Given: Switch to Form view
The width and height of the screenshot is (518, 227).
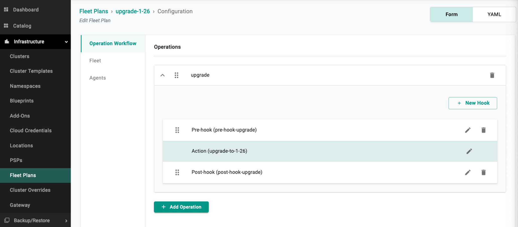Looking at the screenshot, I should [x=451, y=15].
